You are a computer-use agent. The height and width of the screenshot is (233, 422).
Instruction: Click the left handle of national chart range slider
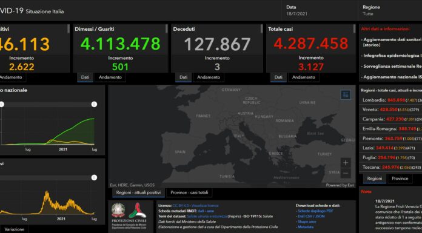point(2,104)
